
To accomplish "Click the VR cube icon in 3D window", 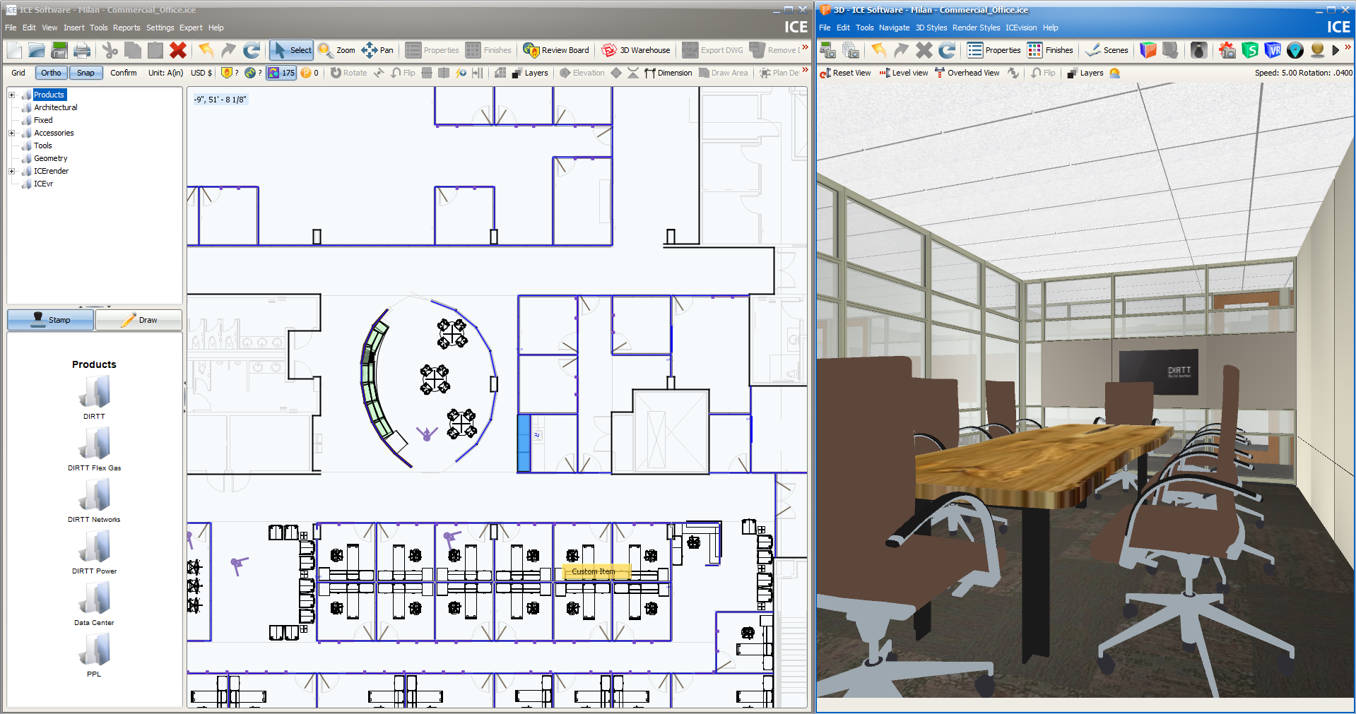I will coord(1273,50).
